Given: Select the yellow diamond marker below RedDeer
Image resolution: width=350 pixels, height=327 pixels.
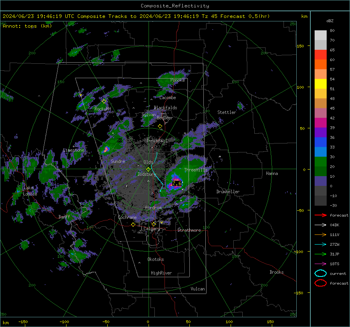Looking at the screenshot, I should click(160, 126).
